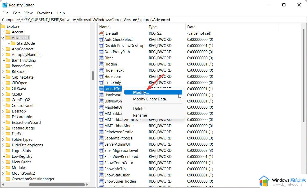
Task: Click the ShowCompColor DWORD icon
Action: click(101, 163)
